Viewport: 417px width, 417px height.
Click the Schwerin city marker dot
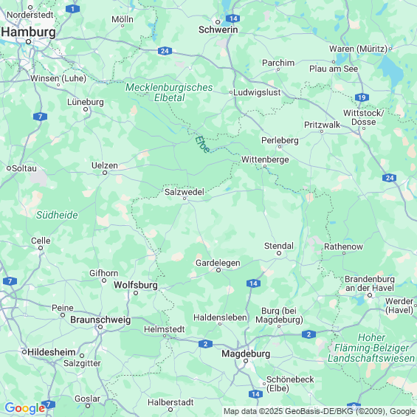[218, 22]
